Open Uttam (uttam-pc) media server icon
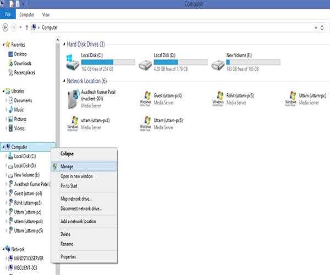330x275 pixels. point(290,99)
